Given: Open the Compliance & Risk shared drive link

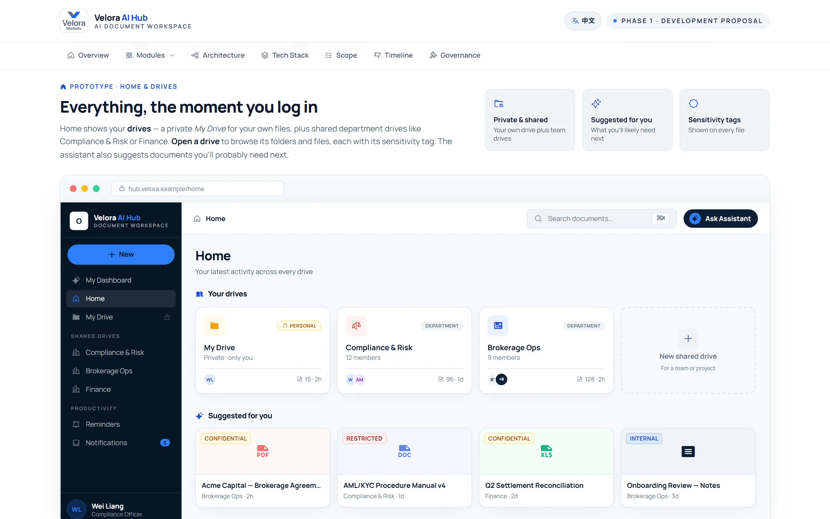Looking at the screenshot, I should coord(121,353).
